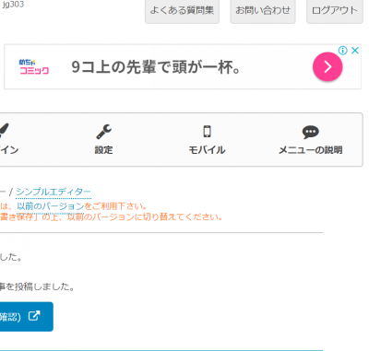Screen dimensions: 369x351
Task: Click the お問い合わせ contact button
Action: (263, 11)
